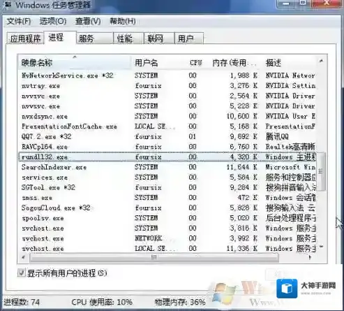
Task: Click vertical scrollbar up arrow
Action: tap(322, 61)
